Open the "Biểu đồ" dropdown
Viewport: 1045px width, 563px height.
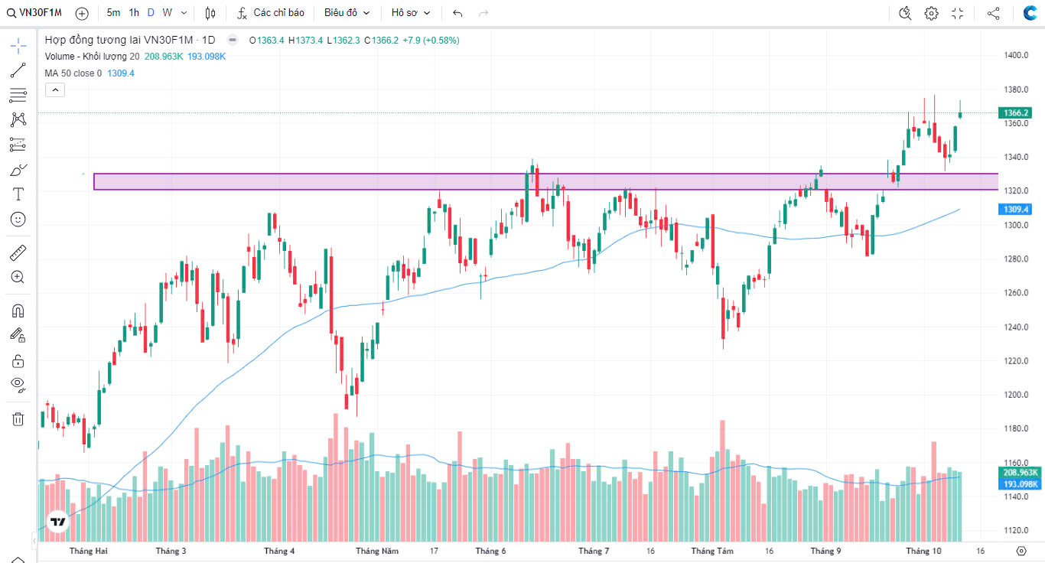coord(347,13)
